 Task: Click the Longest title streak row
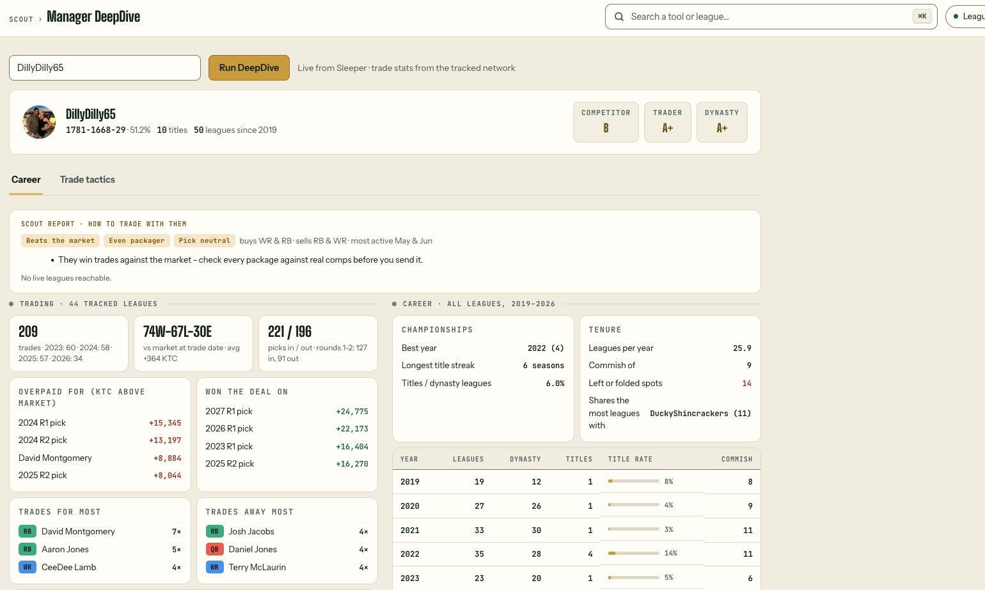click(x=483, y=366)
